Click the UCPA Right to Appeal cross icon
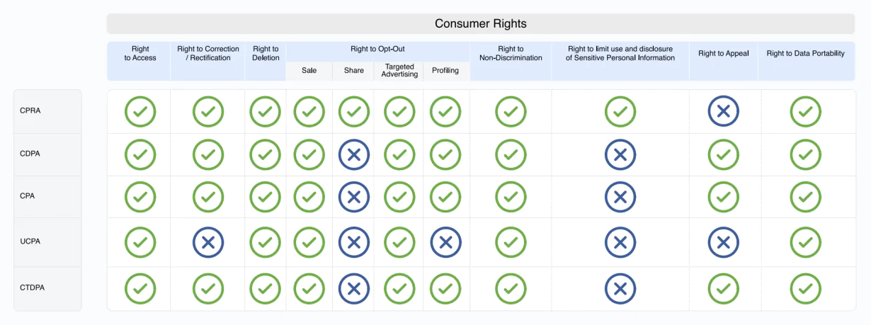Screen dimensions: 871x325 (x=723, y=242)
